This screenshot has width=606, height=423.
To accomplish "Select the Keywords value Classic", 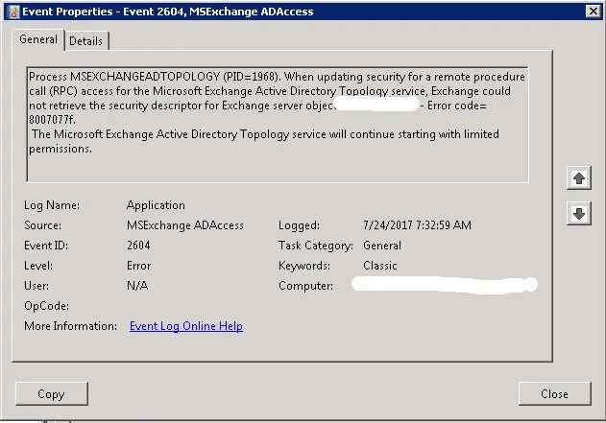I will (x=380, y=266).
